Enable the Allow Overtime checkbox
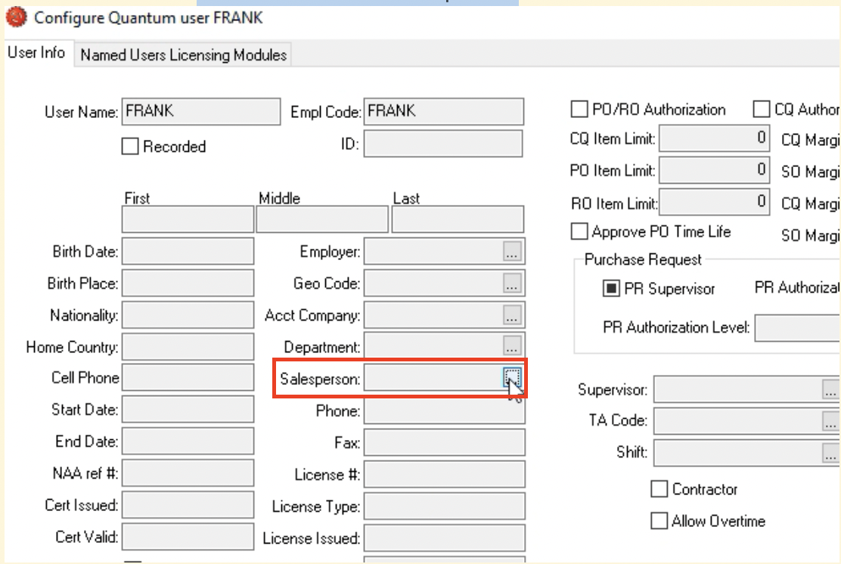The width and height of the screenshot is (841, 564). [x=659, y=521]
